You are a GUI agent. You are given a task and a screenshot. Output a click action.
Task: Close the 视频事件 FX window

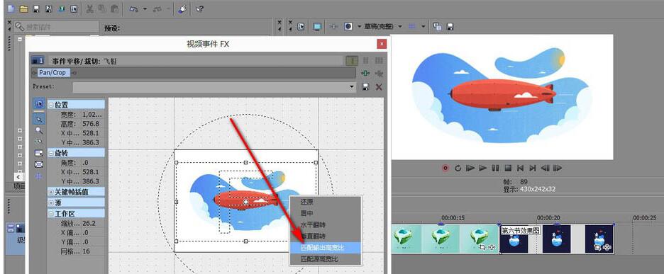click(382, 44)
